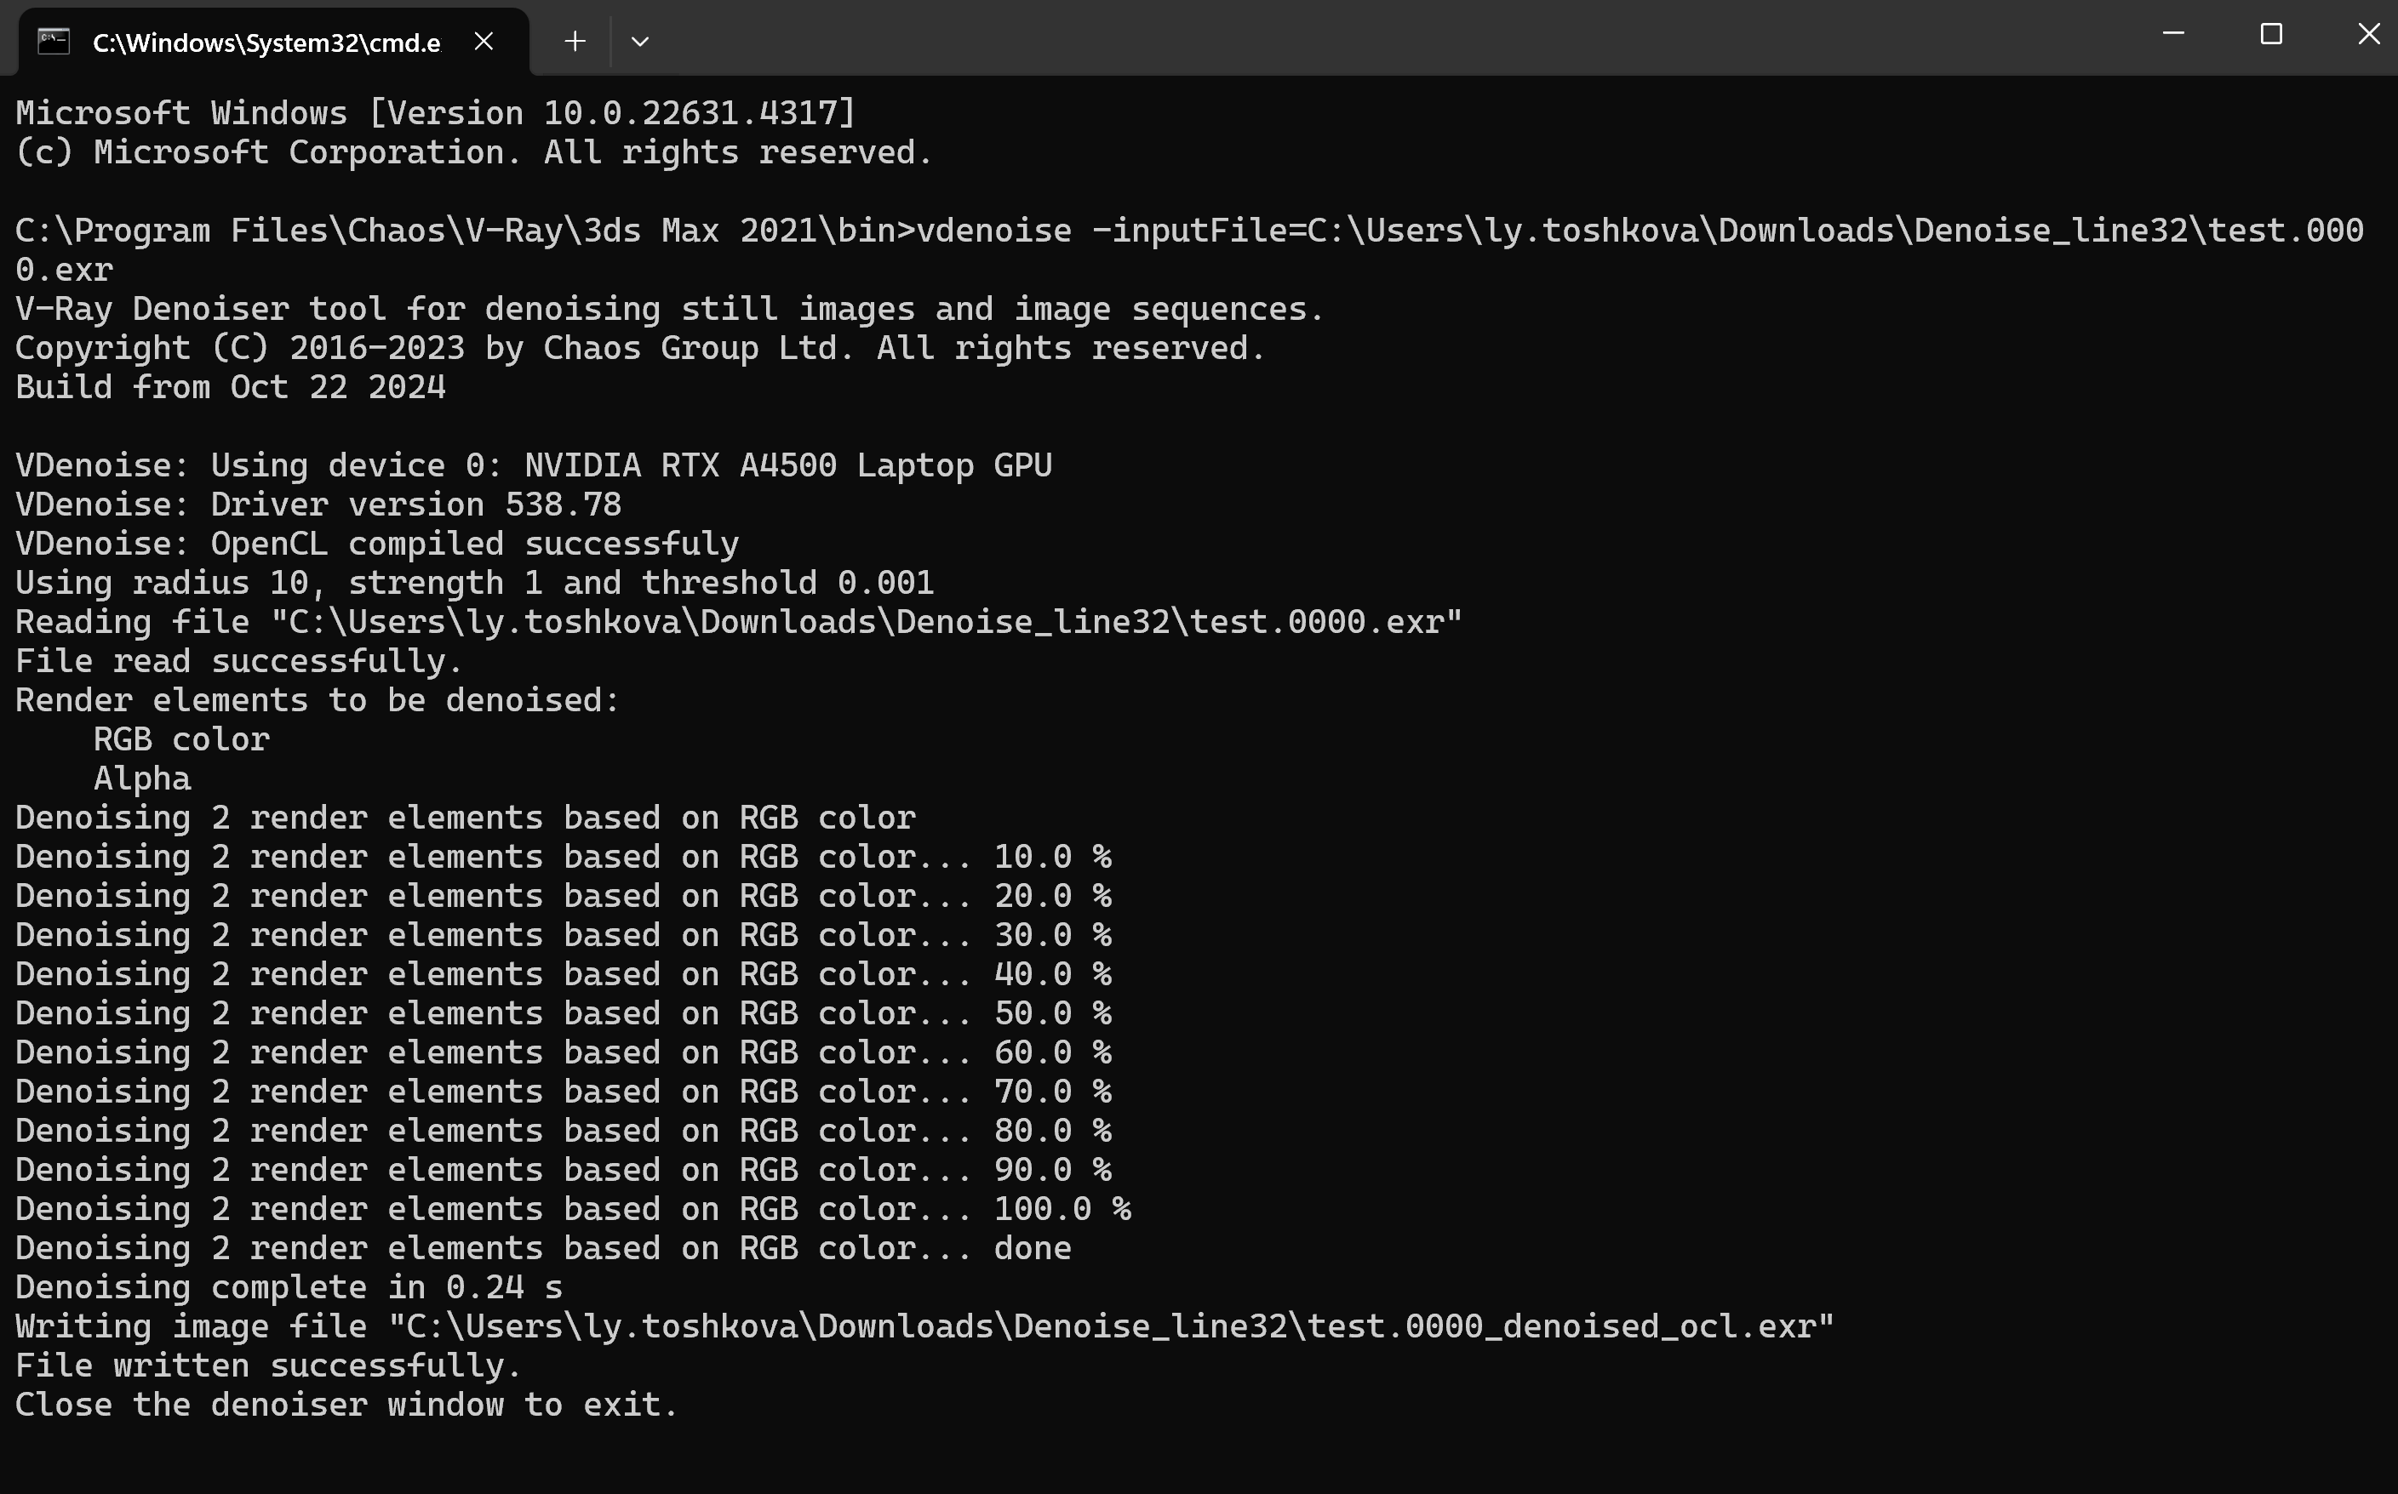Maximize the terminal window
The height and width of the screenshot is (1494, 2398).
coord(2271,33)
